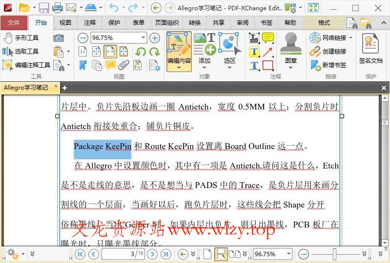Zoom in using the ribbon plus button
390x263 pixels.
[x=155, y=38]
